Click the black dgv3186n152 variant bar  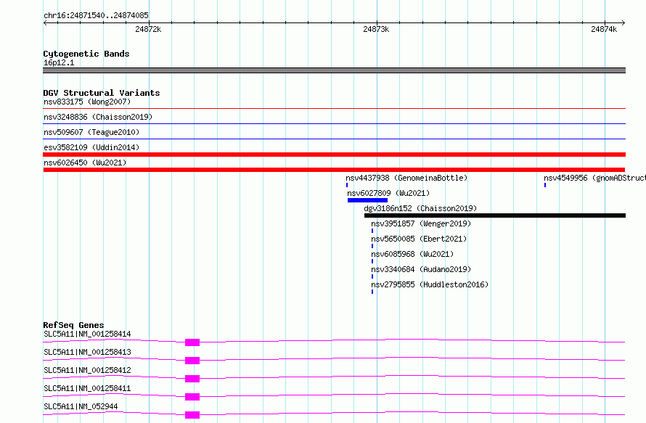(x=495, y=215)
